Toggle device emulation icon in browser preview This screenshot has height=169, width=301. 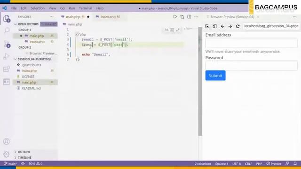pyautogui.click(x=214, y=26)
